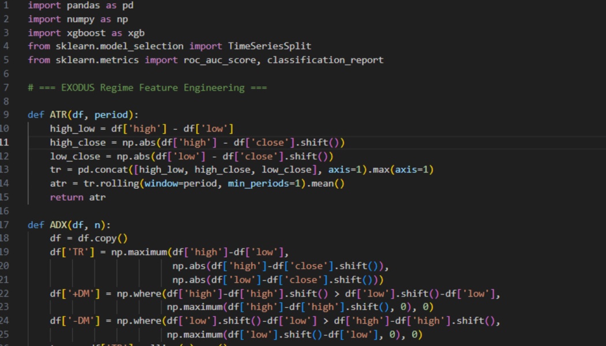Click the function name 'ADX' in its definition

[58, 225]
